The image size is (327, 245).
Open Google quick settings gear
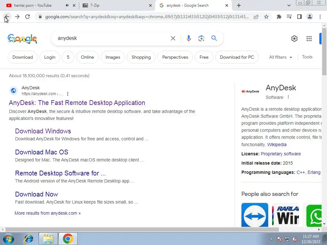pos(294,39)
